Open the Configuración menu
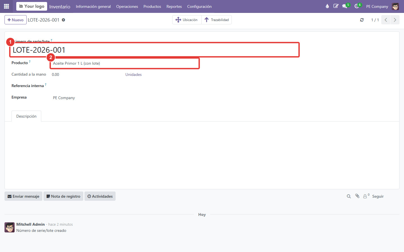 click(x=199, y=6)
